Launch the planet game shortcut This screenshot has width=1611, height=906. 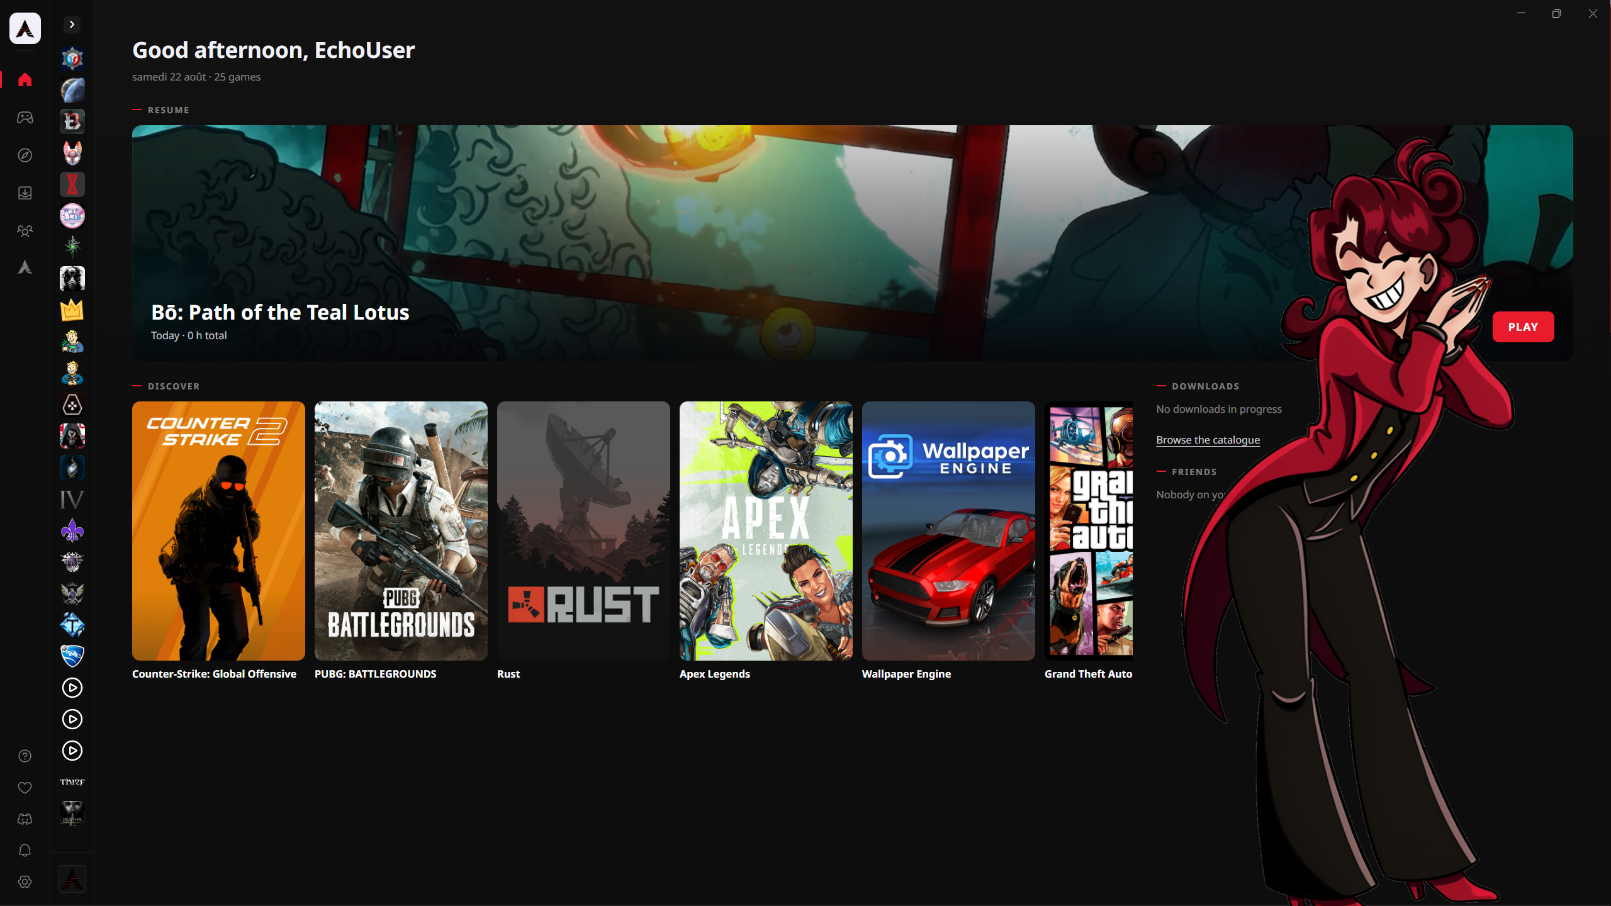pos(72,90)
